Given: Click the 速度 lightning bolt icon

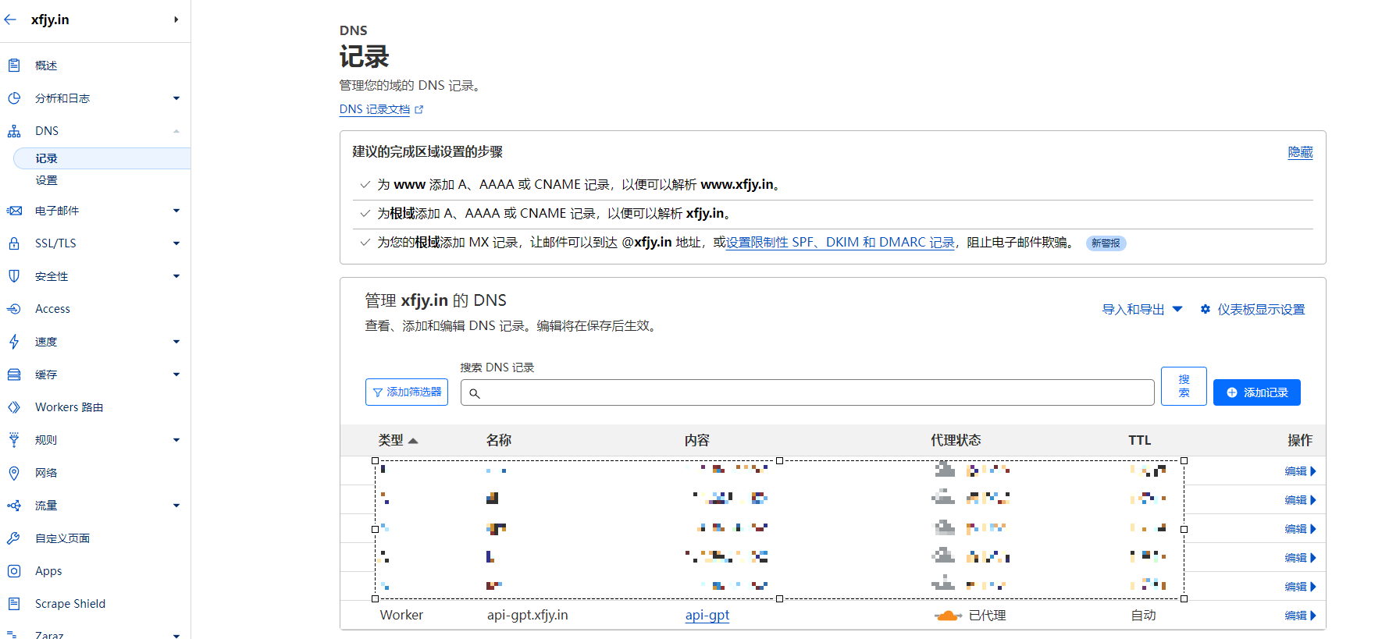Looking at the screenshot, I should point(14,342).
